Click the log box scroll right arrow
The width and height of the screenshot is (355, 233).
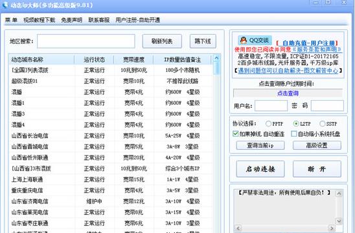click(x=332, y=228)
